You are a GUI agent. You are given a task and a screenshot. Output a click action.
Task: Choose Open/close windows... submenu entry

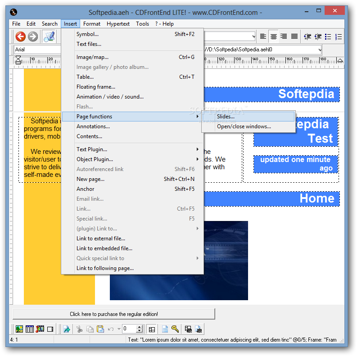pyautogui.click(x=249, y=126)
